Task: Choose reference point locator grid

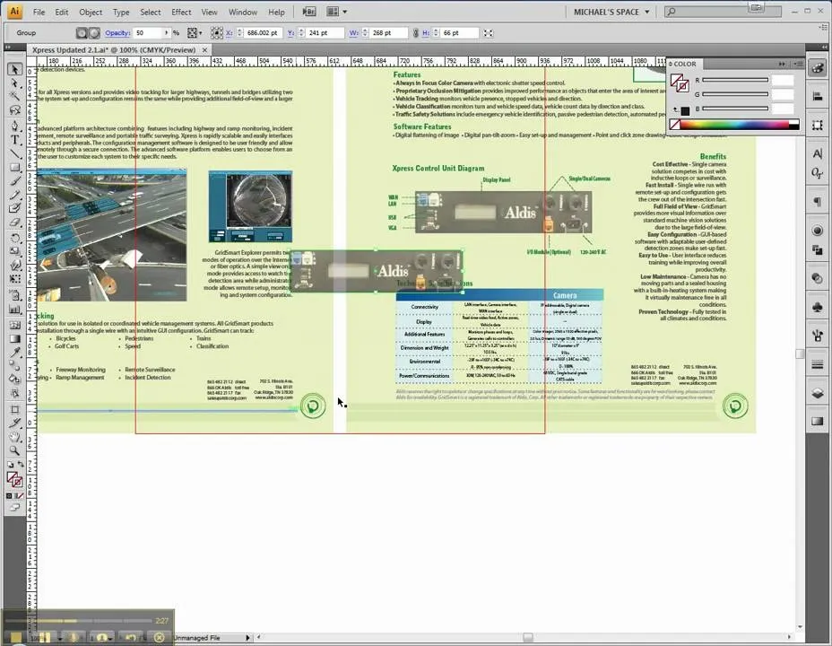Action: click(217, 33)
